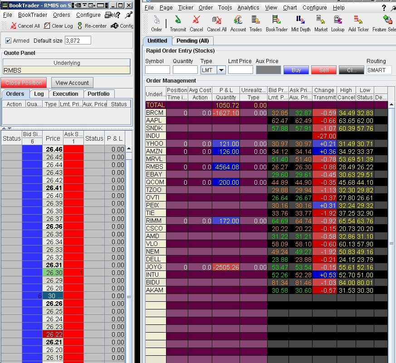Click the Symbol input field
396x363 pixels.
[x=157, y=70]
